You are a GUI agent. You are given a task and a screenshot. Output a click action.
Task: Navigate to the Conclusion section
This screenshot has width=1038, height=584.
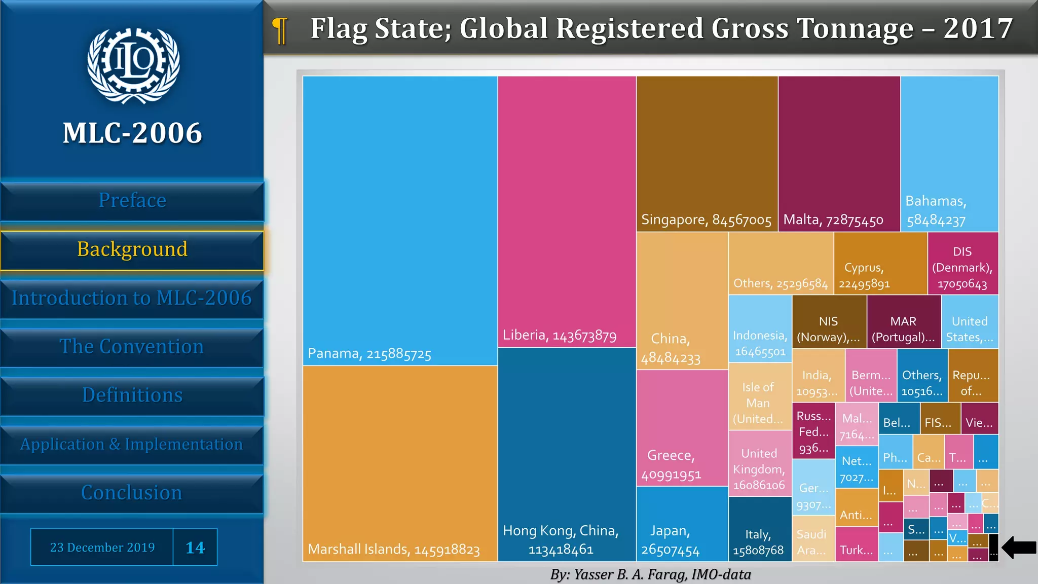click(132, 493)
